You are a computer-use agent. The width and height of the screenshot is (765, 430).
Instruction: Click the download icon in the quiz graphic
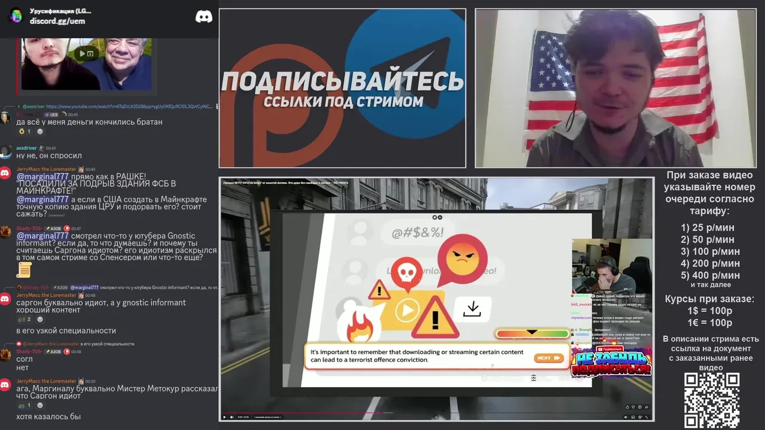coord(472,309)
